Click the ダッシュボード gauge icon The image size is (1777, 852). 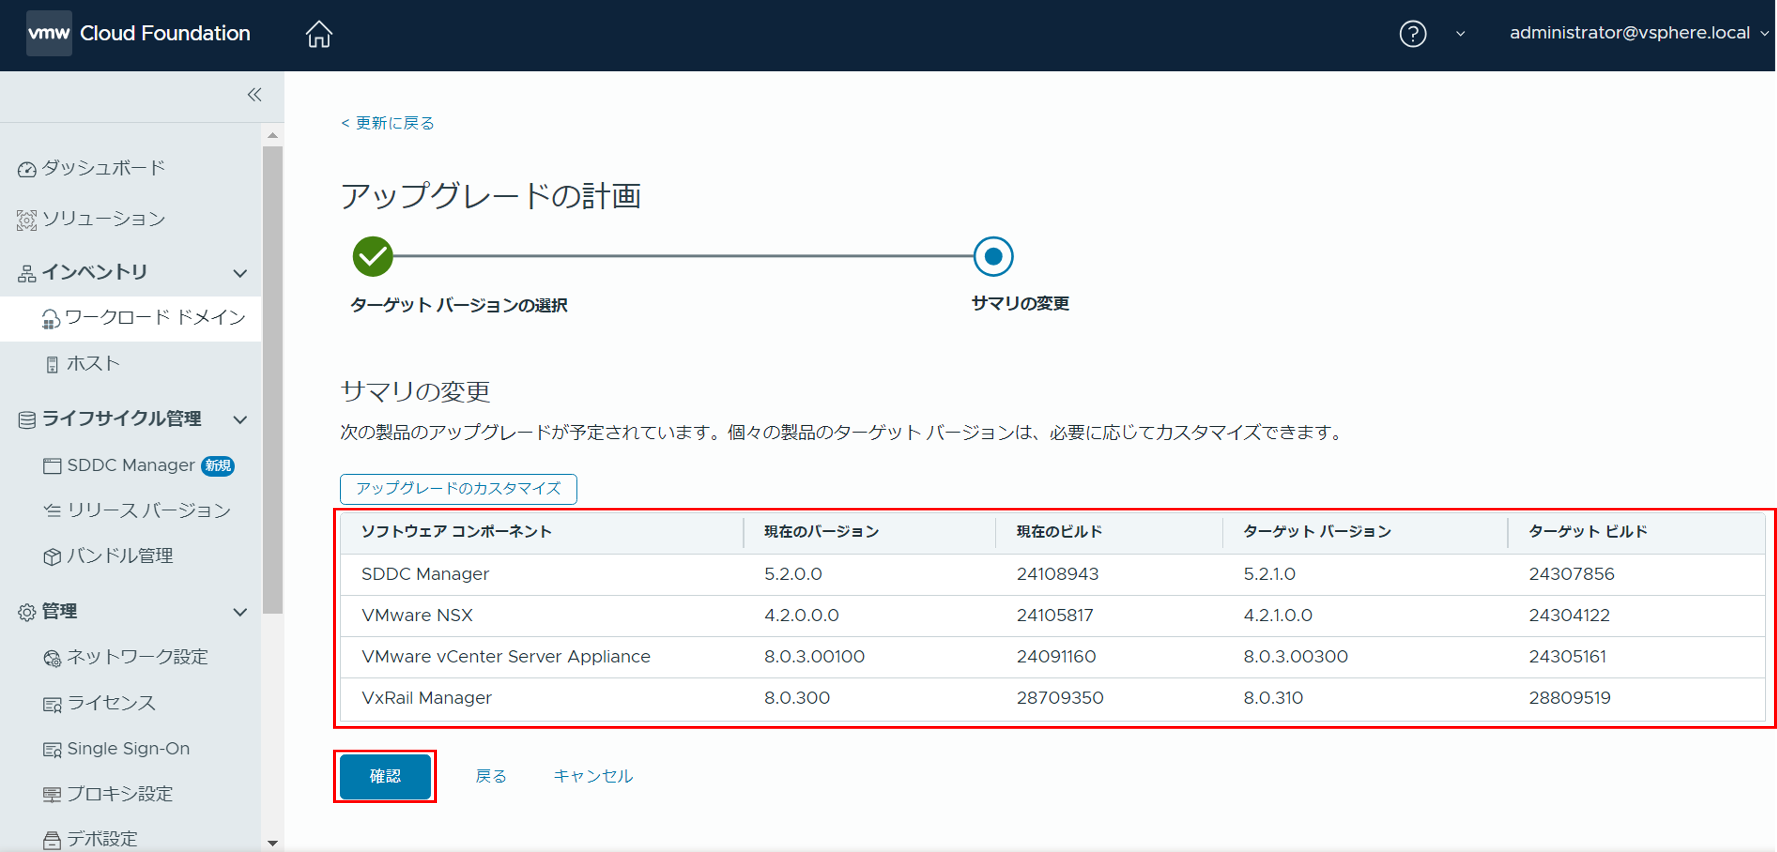[26, 169]
